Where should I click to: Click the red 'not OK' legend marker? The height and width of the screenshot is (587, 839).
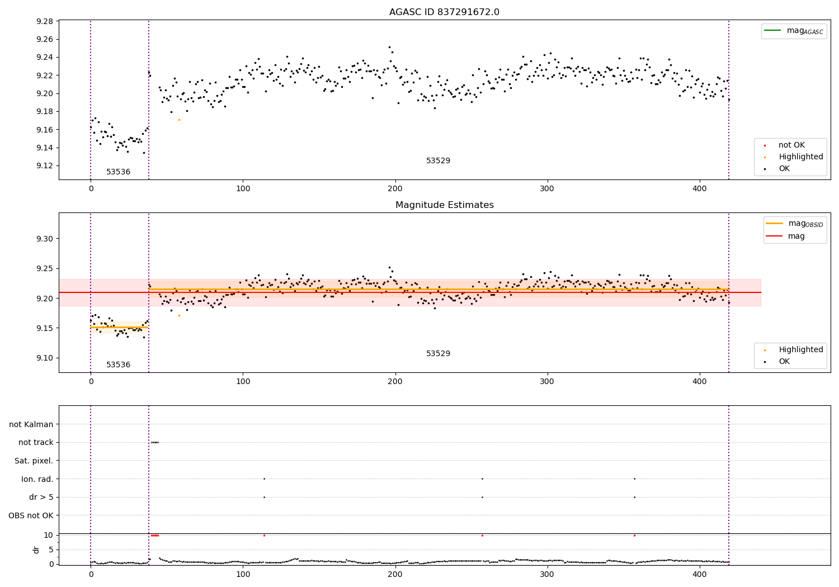coord(765,145)
